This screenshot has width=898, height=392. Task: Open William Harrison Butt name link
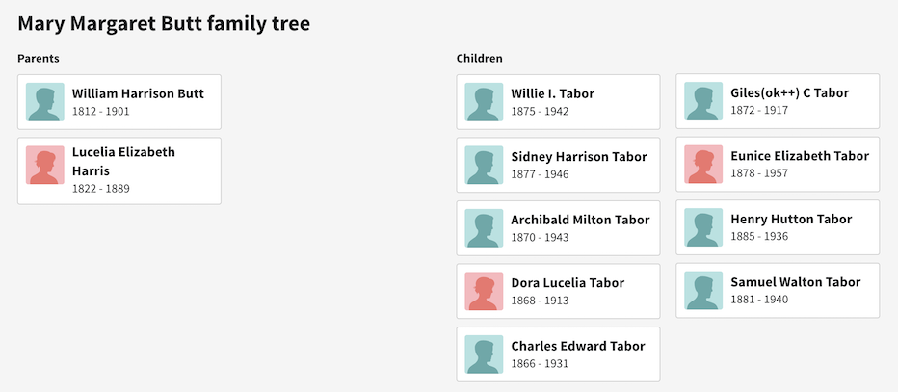click(138, 93)
